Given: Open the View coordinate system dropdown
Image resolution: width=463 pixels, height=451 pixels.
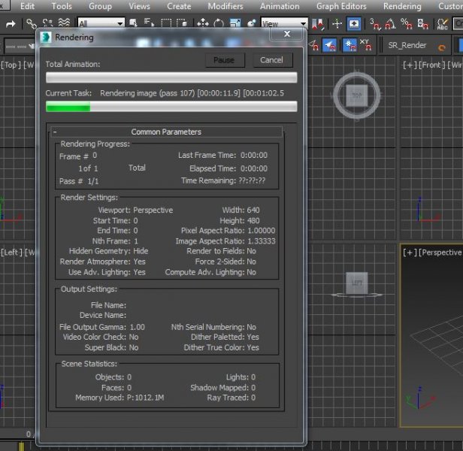Looking at the screenshot, I should pyautogui.click(x=283, y=25).
